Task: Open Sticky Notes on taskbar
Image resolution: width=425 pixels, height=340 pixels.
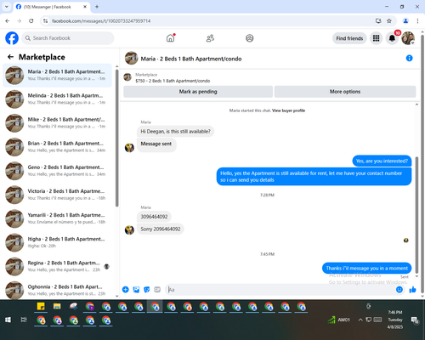Action: click(41, 306)
